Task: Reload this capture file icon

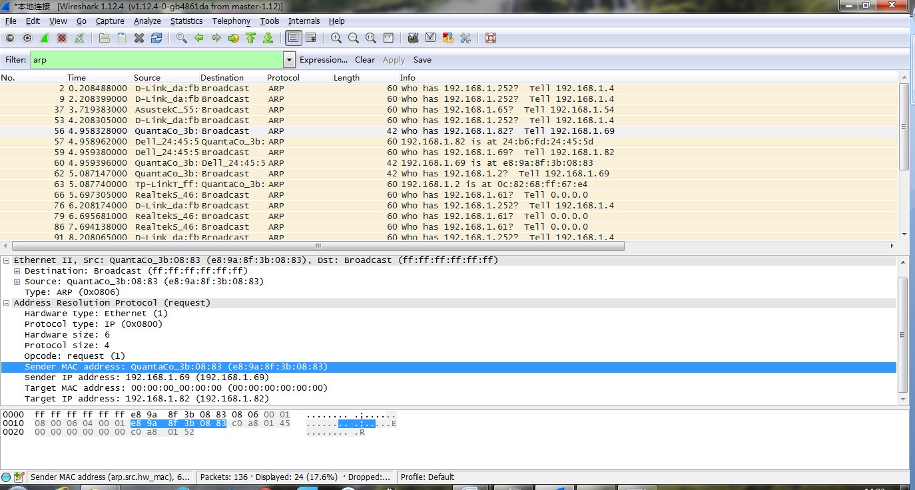Action: [x=156, y=38]
